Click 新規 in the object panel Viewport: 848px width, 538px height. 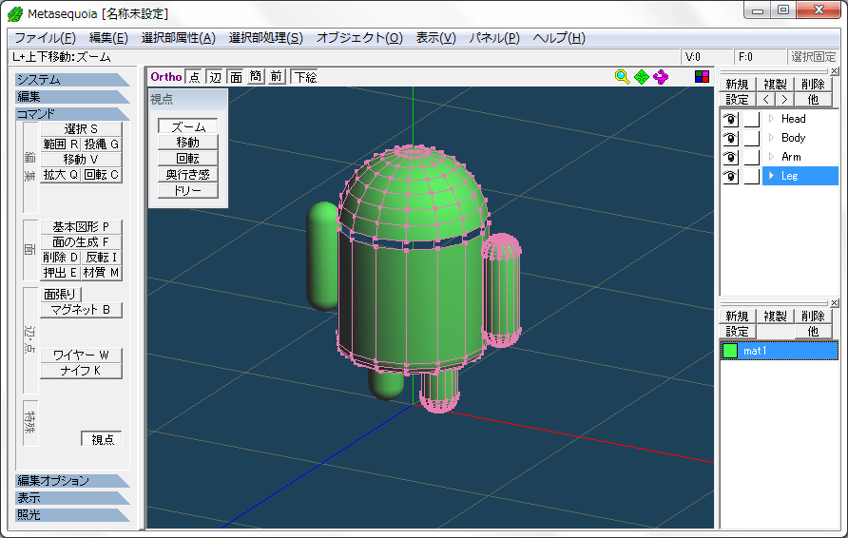pos(737,85)
